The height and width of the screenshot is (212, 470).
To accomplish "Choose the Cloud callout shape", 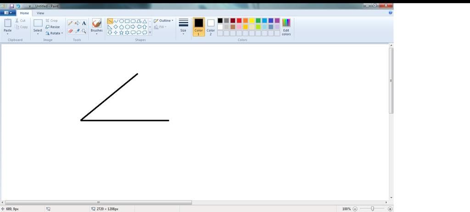I will [x=145, y=33].
